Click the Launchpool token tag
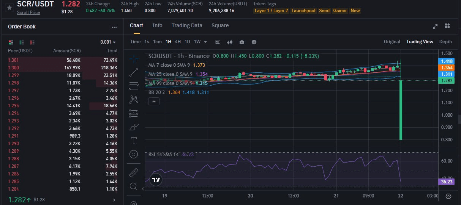Viewport: 461px width, 205px height. pos(303,11)
